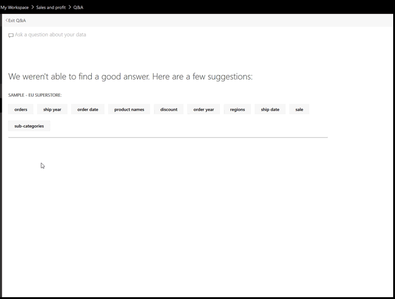The width and height of the screenshot is (395, 299).
Task: Select the 'sub-categories' suggestion
Action: [x=29, y=126]
